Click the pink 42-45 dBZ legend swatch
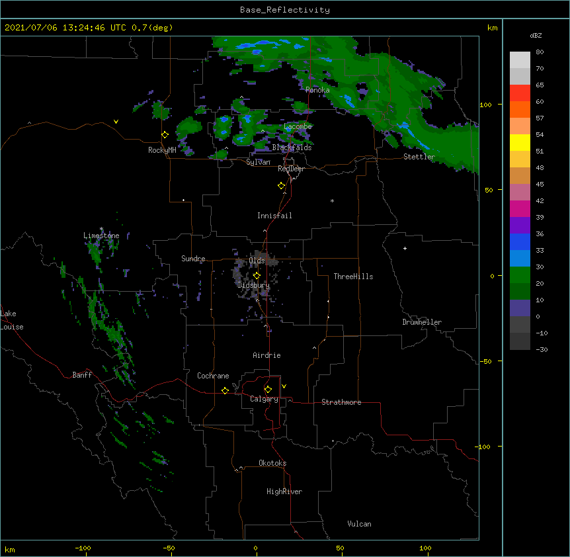Screen dimensions: 570x557 [x=520, y=192]
